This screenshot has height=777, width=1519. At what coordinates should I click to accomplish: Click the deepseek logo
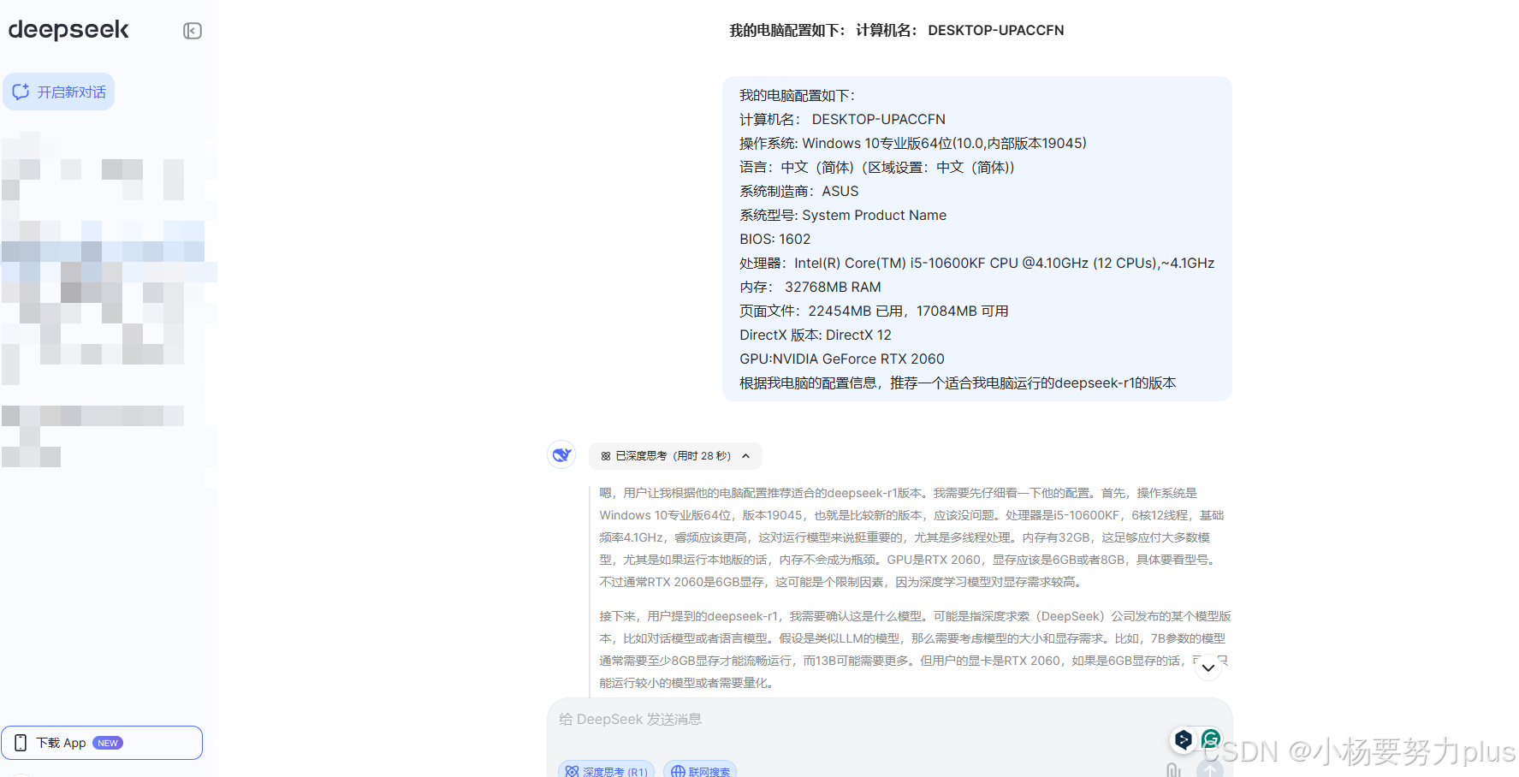68,30
